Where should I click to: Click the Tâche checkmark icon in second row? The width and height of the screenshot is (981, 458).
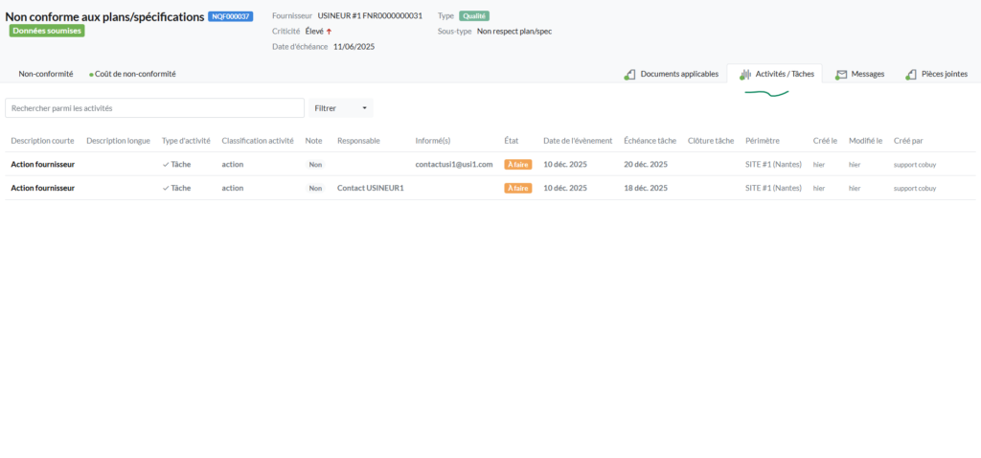pyautogui.click(x=166, y=188)
